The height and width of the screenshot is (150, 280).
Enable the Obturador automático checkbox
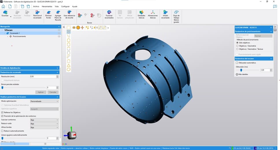click(x=237, y=63)
